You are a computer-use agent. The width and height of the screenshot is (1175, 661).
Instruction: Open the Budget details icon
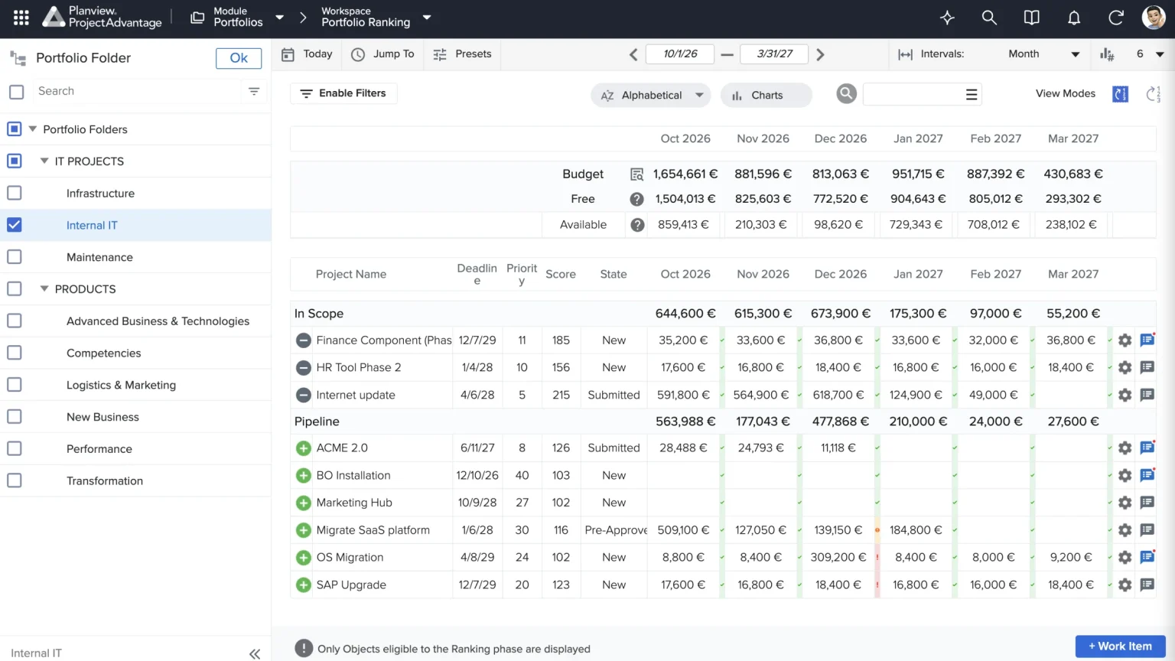tap(636, 174)
